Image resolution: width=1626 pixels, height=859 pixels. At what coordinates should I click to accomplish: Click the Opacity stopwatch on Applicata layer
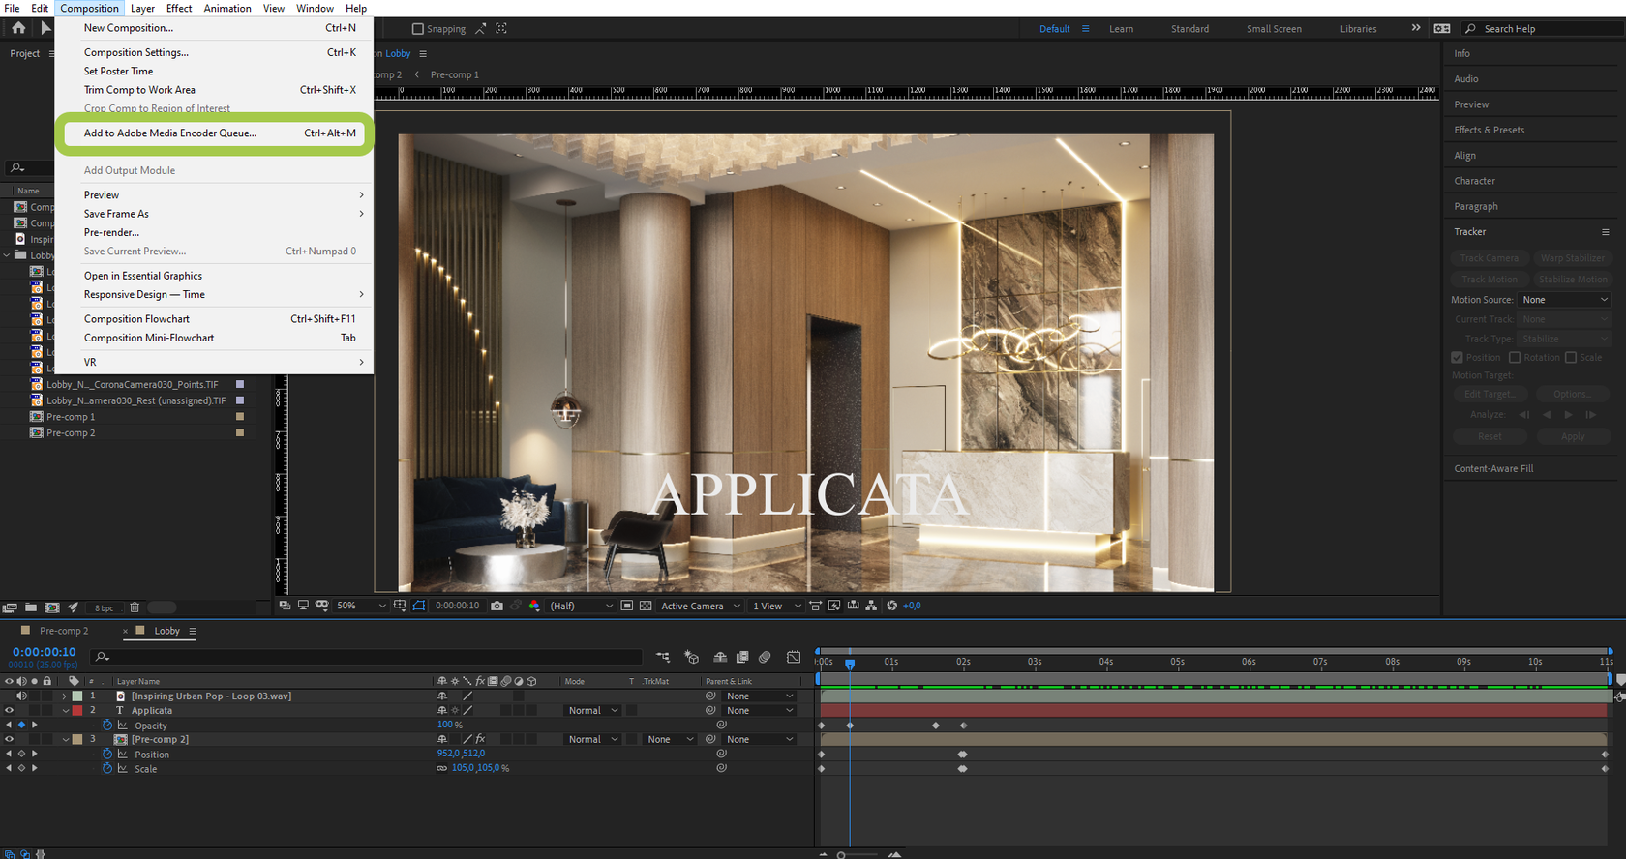pos(107,725)
